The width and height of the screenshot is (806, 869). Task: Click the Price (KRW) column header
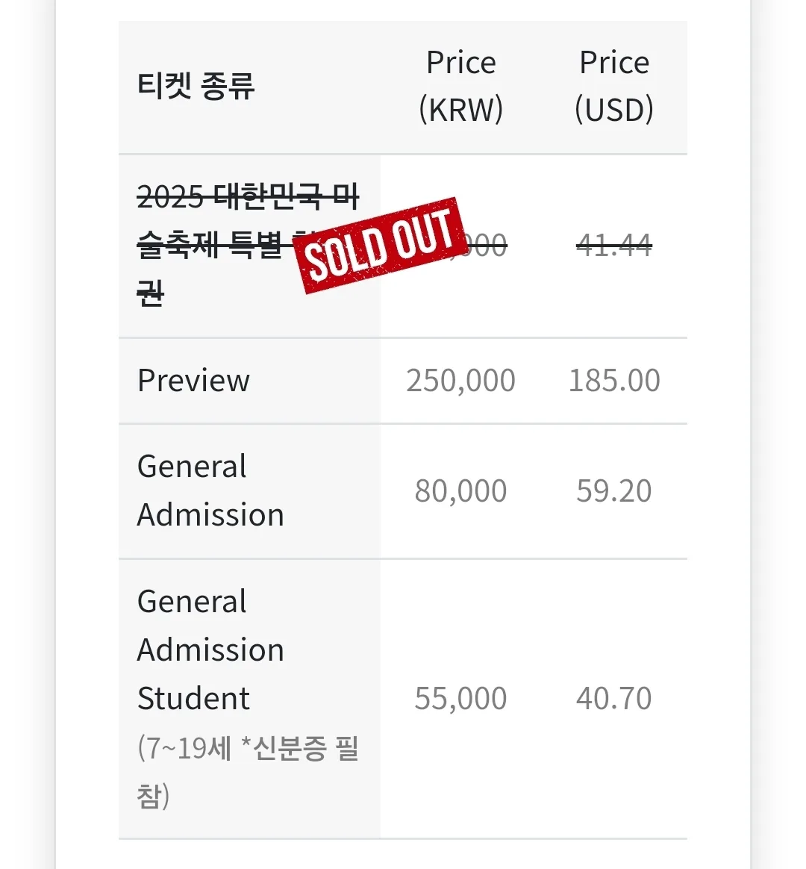(460, 86)
